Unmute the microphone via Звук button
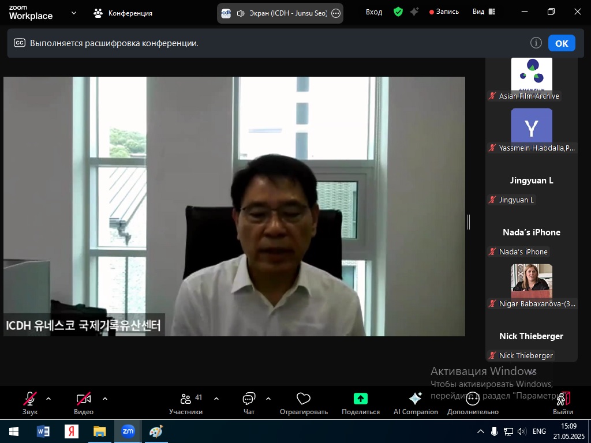Viewport: 591px width, 443px height. [30, 403]
